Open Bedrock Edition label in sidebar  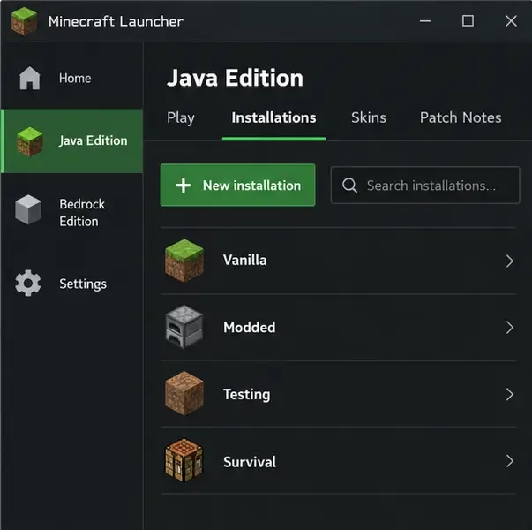pyautogui.click(x=82, y=213)
